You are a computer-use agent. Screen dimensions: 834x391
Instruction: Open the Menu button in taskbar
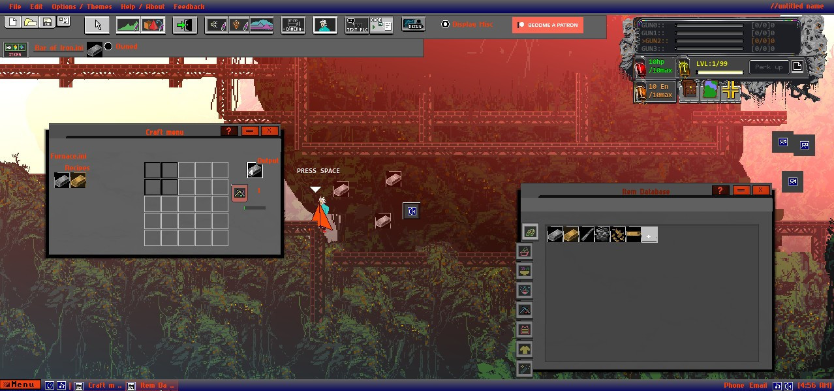(x=20, y=385)
